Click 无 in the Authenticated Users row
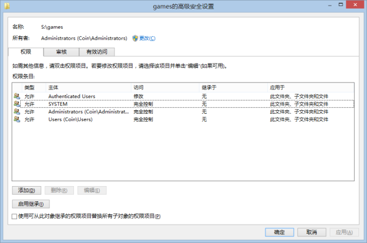The image size is (367, 243). point(204,96)
